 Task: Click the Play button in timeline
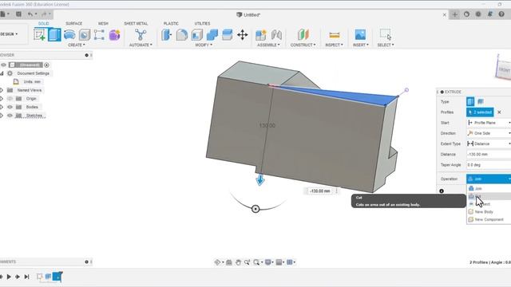coord(9,277)
